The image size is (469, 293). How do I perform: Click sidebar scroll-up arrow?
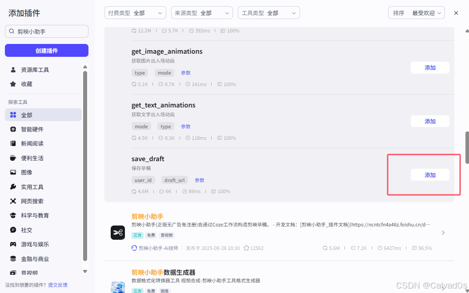click(85, 67)
